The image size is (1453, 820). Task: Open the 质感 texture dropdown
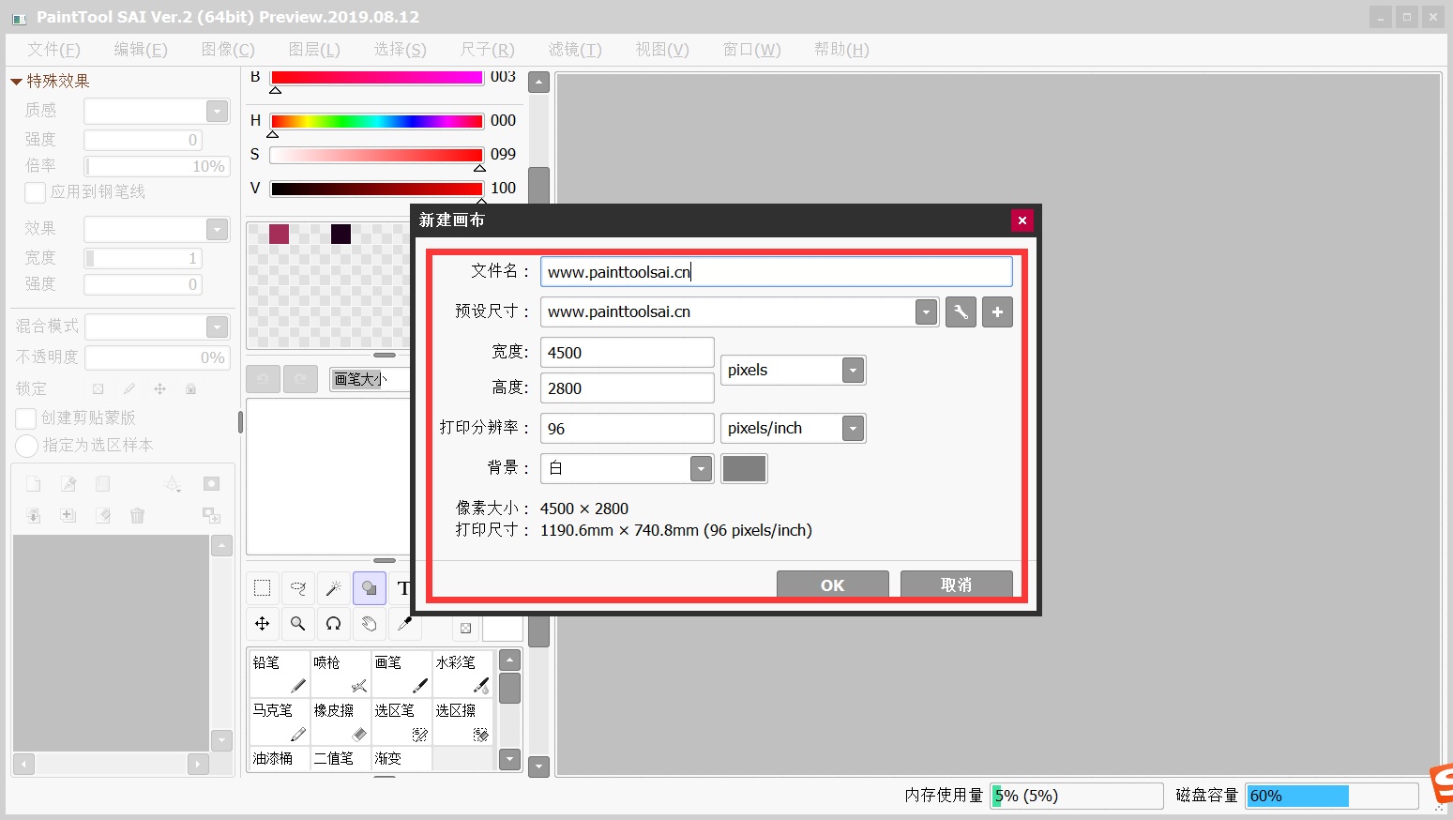(x=217, y=111)
